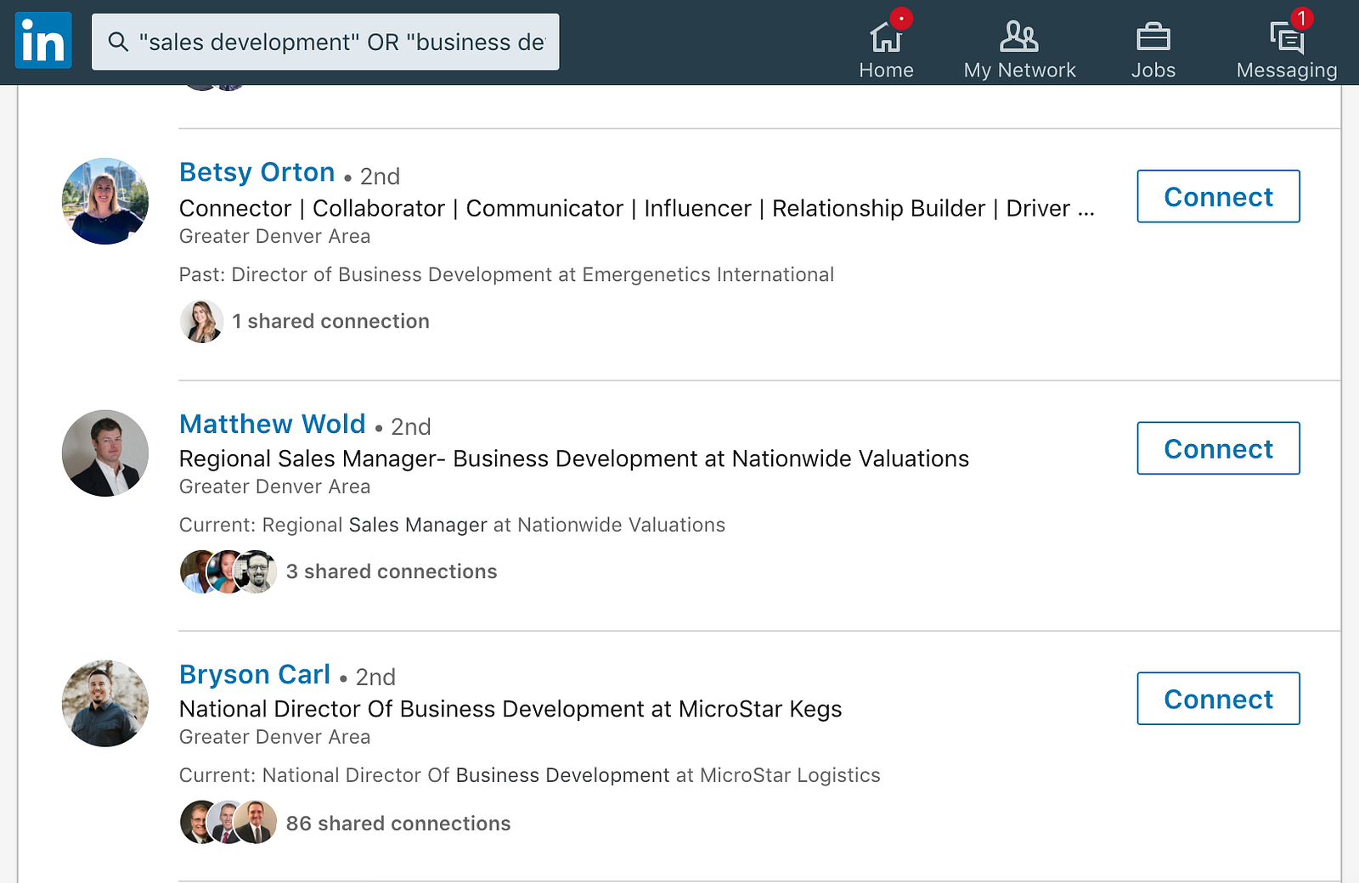Open Matthew Wold's profile name link
Viewport: 1359px width, 883px height.
272,424
